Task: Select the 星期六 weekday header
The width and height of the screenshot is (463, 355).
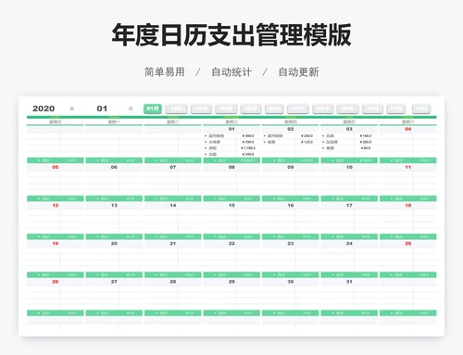Action: [x=408, y=122]
